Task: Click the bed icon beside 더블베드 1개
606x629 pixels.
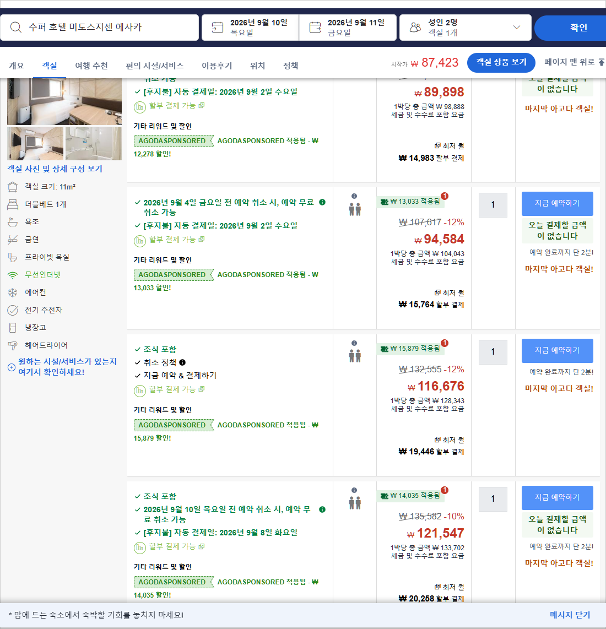Action: [13, 204]
